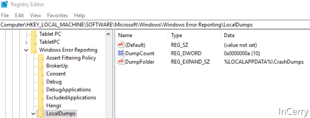Expand the TabletPC registry key
The image size is (310, 118).
point(26,42)
